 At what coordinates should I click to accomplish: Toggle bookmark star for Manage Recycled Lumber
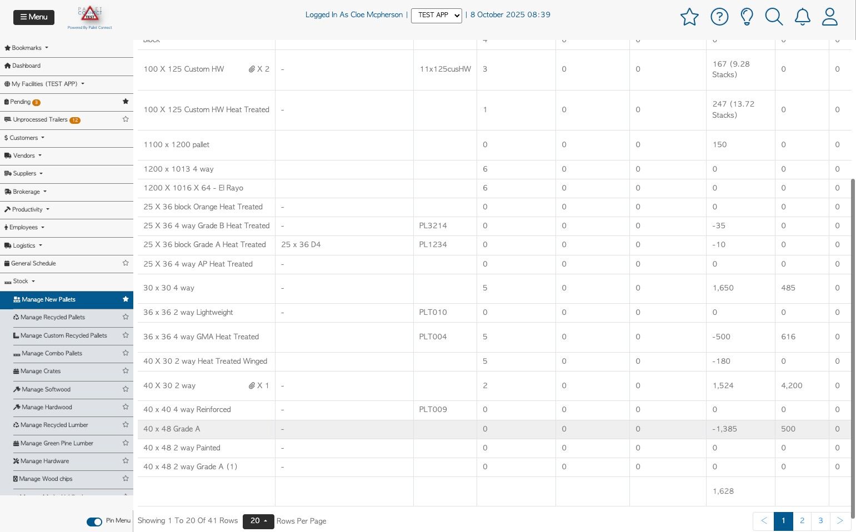point(126,425)
